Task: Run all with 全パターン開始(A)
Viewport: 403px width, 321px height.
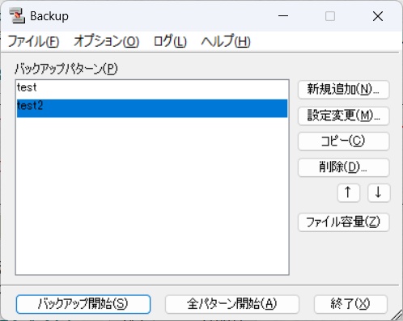Action: (232, 304)
